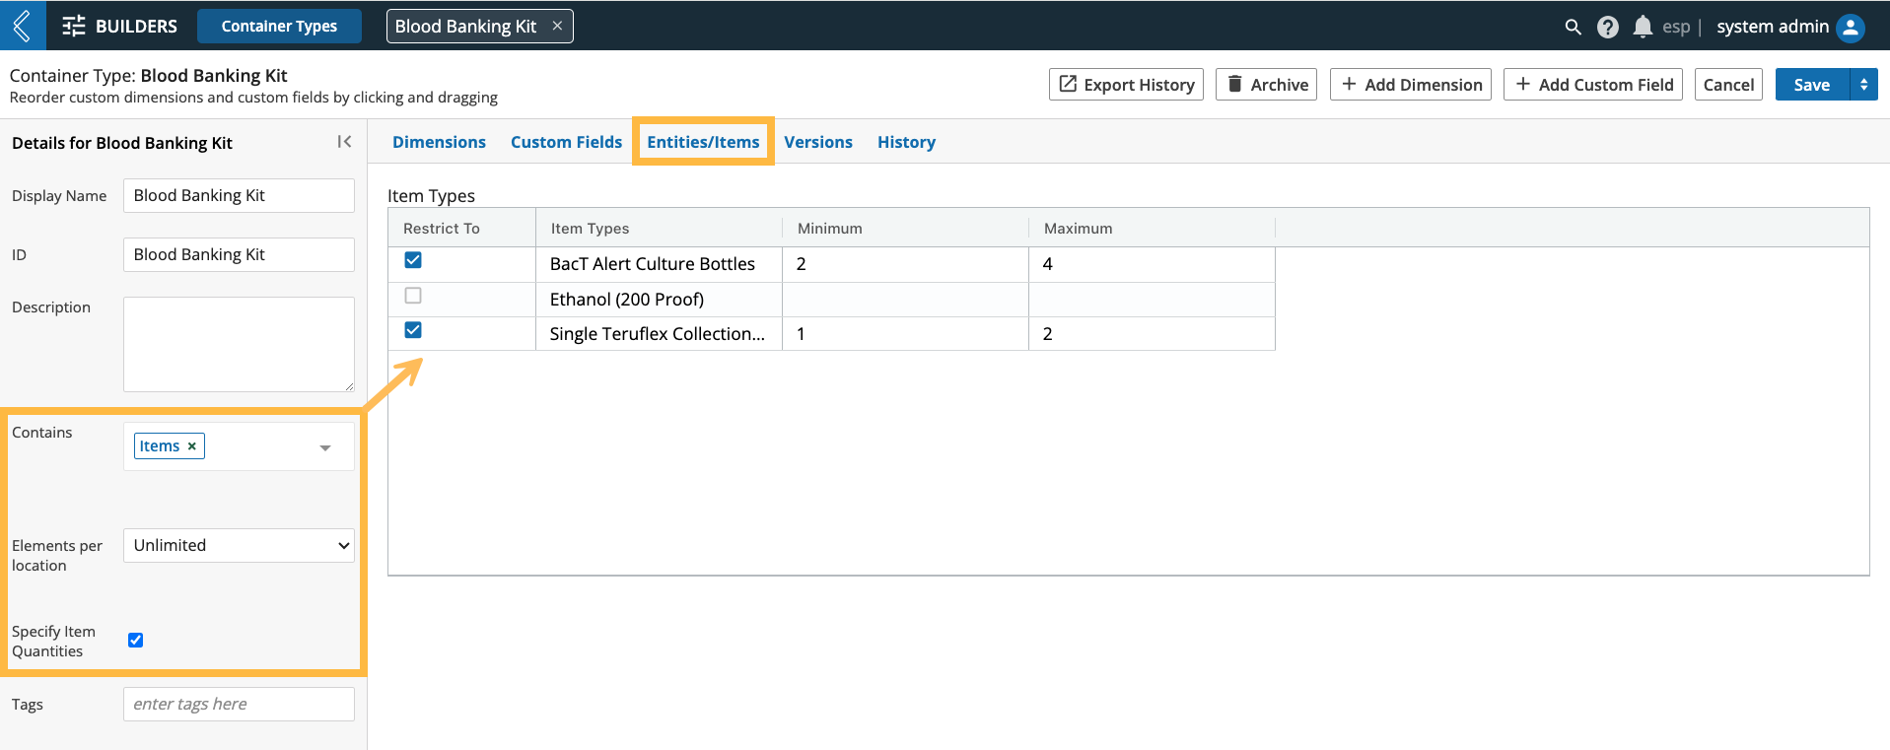Viewport: 1890px width, 750px height.
Task: Click the Ethanol maximum empty cell
Action: [1152, 300]
